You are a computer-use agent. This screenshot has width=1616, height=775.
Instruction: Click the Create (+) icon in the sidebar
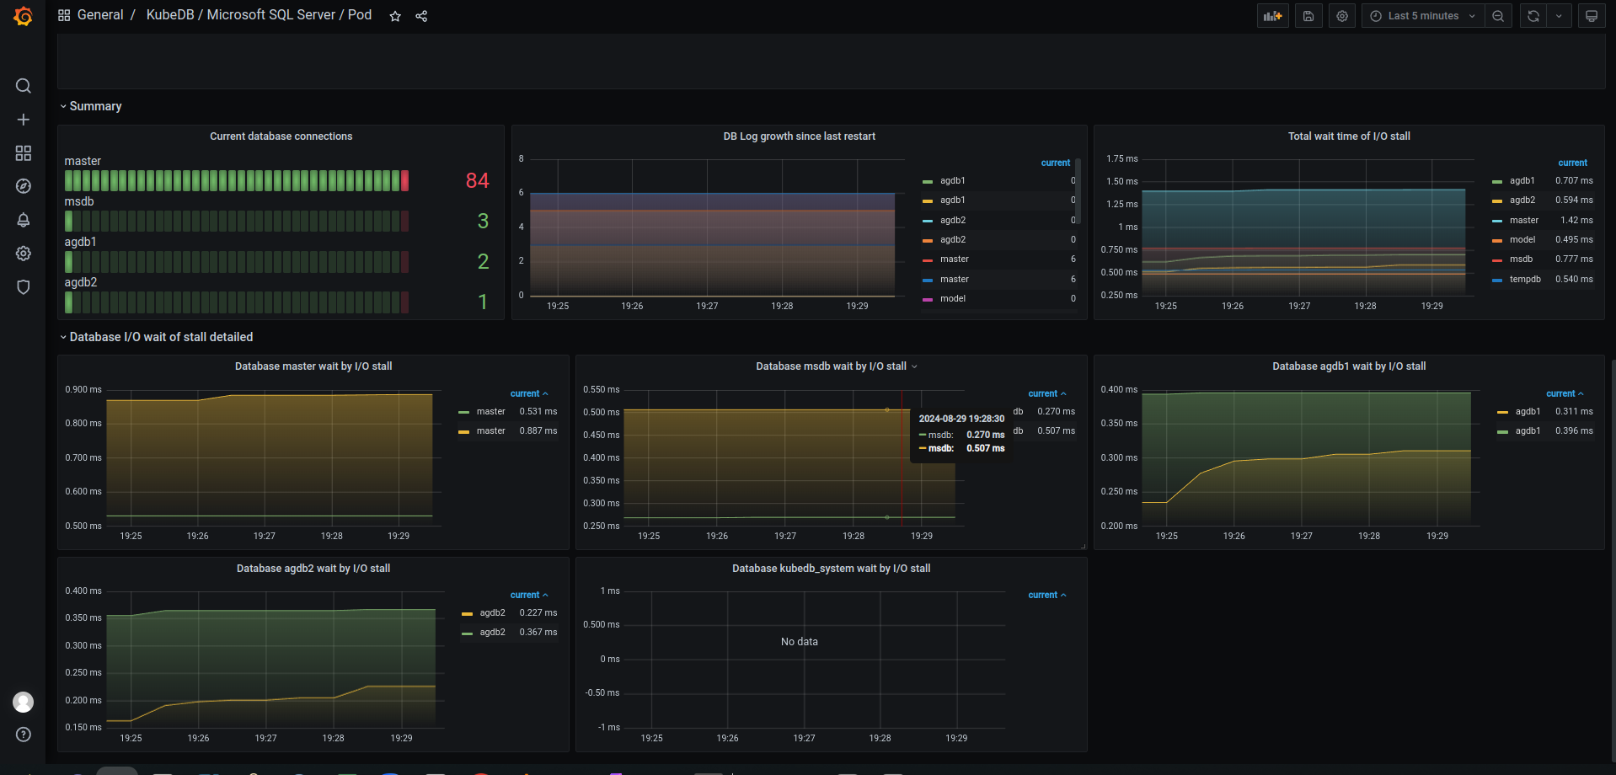tap(23, 120)
